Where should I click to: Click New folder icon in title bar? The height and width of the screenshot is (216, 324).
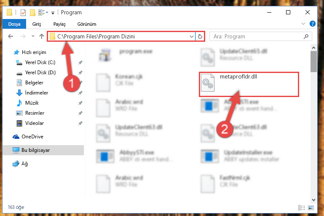[32, 13]
